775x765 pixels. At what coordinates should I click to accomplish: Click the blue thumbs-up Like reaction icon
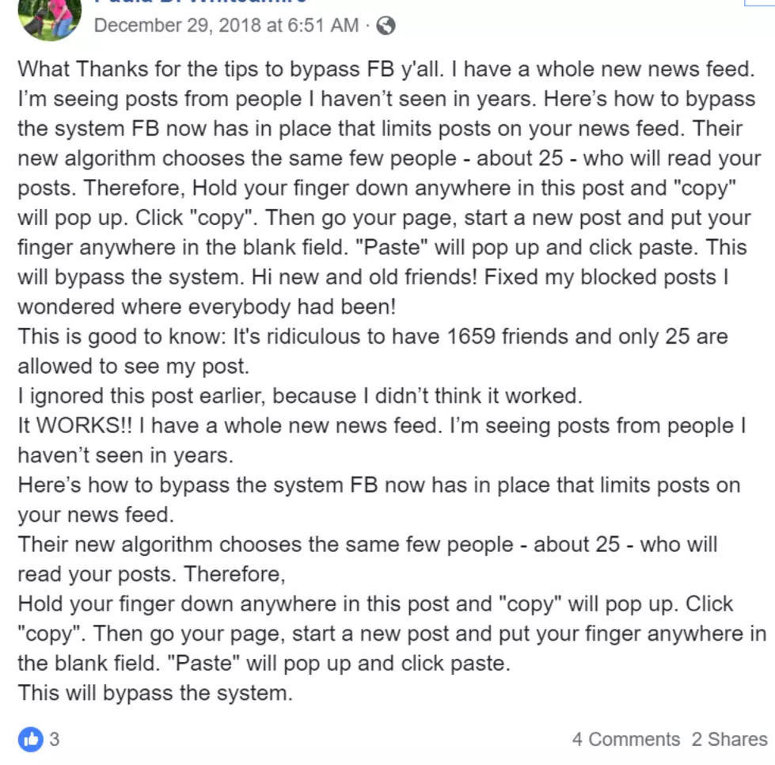[x=31, y=740]
